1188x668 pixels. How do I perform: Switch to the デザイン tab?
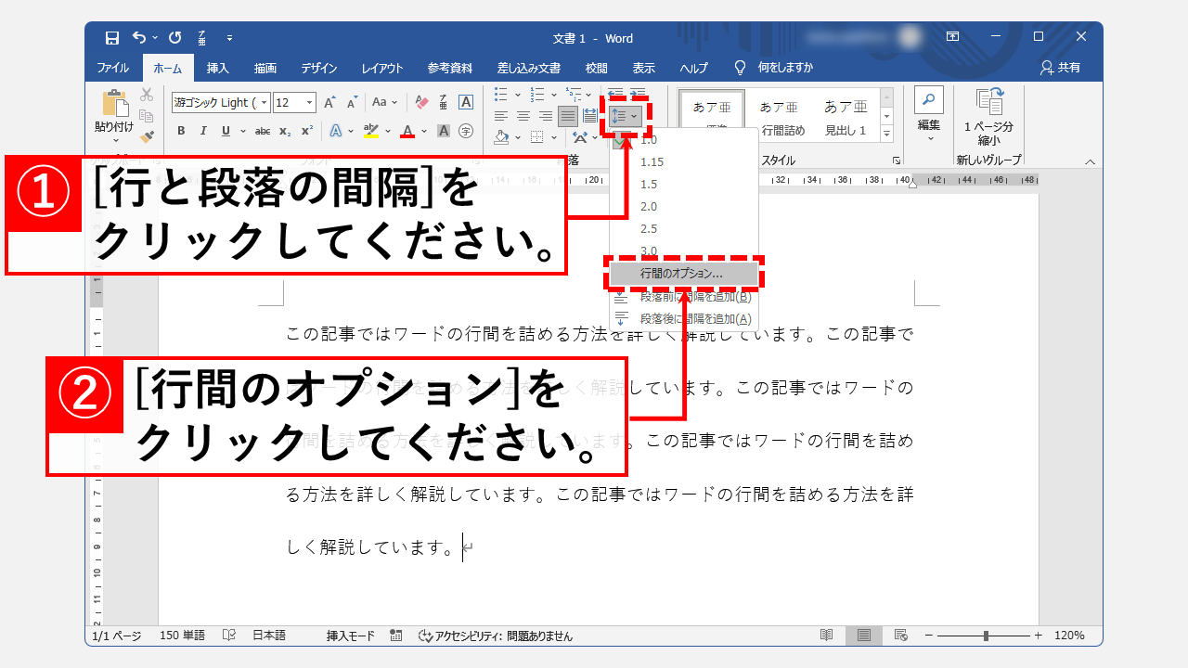pos(319,68)
